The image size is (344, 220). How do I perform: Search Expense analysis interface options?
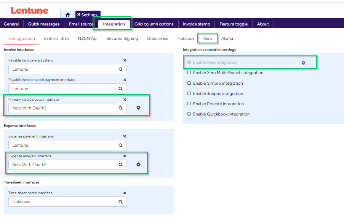pyautogui.click(x=121, y=165)
